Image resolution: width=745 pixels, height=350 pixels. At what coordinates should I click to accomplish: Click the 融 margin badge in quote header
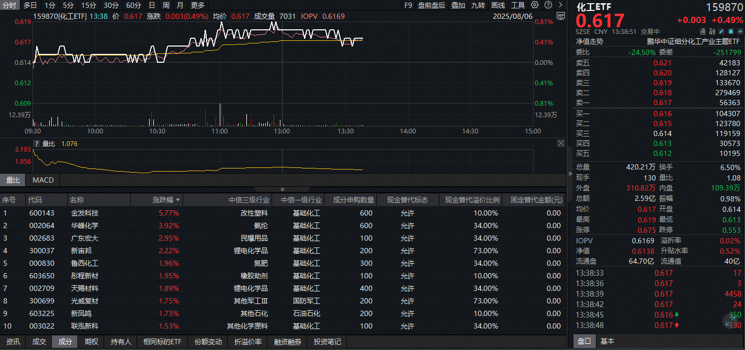[713, 31]
